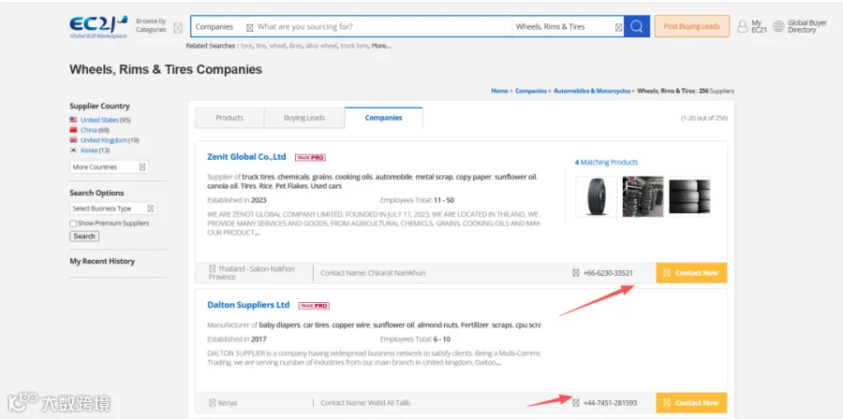This screenshot has height=419, width=843.
Task: Click related search 'truck tyre'
Action: 354,46
